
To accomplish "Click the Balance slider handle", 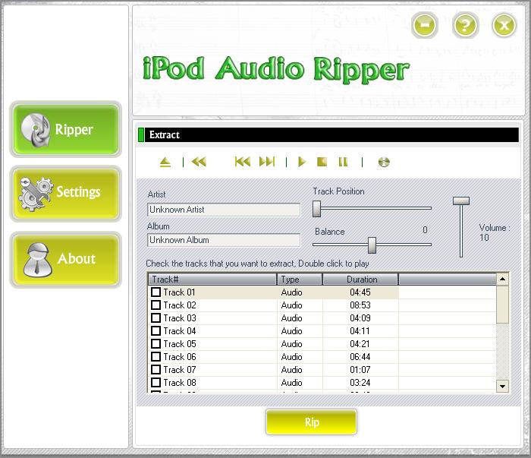I will coord(372,245).
